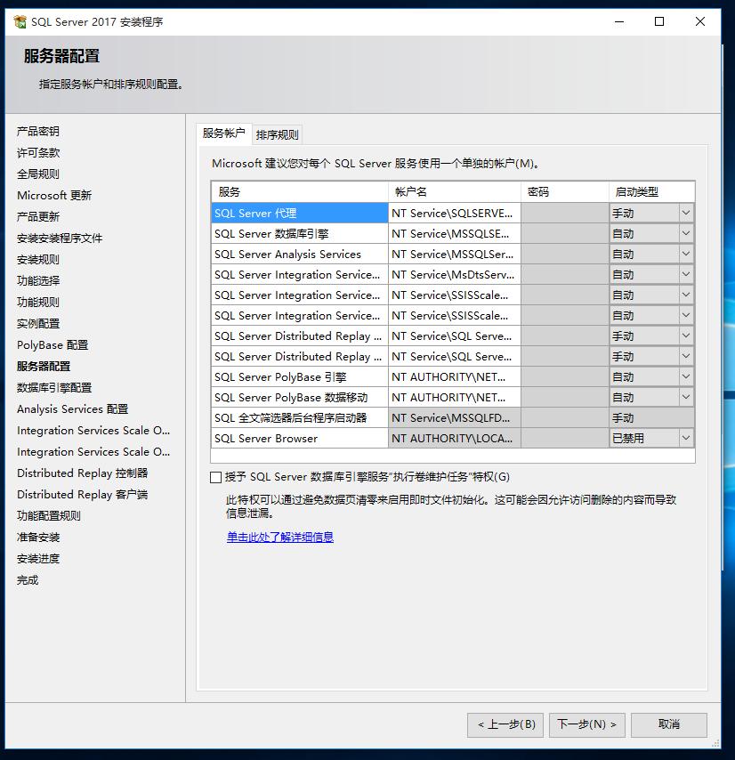Open startup type dropdown for PolyBase 数据移动

[685, 397]
